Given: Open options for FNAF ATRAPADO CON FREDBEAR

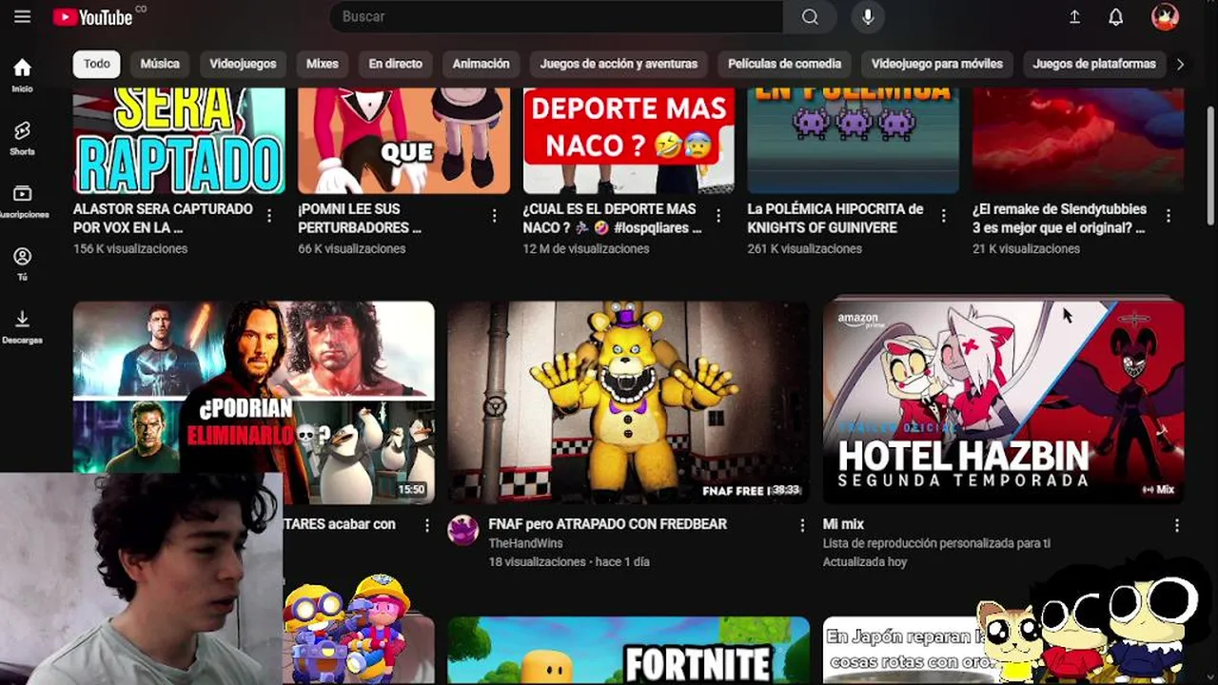Looking at the screenshot, I should pos(802,525).
